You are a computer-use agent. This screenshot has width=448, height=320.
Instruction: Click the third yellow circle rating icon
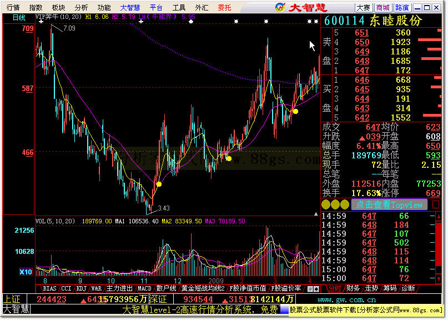pos(345,205)
